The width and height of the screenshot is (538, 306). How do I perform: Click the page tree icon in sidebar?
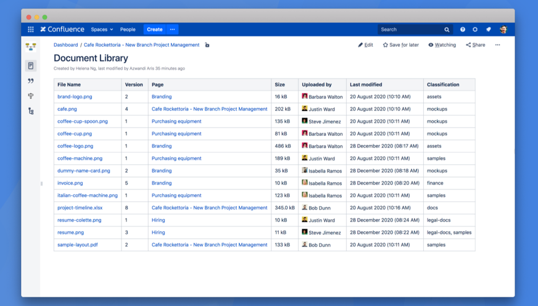pyautogui.click(x=31, y=111)
